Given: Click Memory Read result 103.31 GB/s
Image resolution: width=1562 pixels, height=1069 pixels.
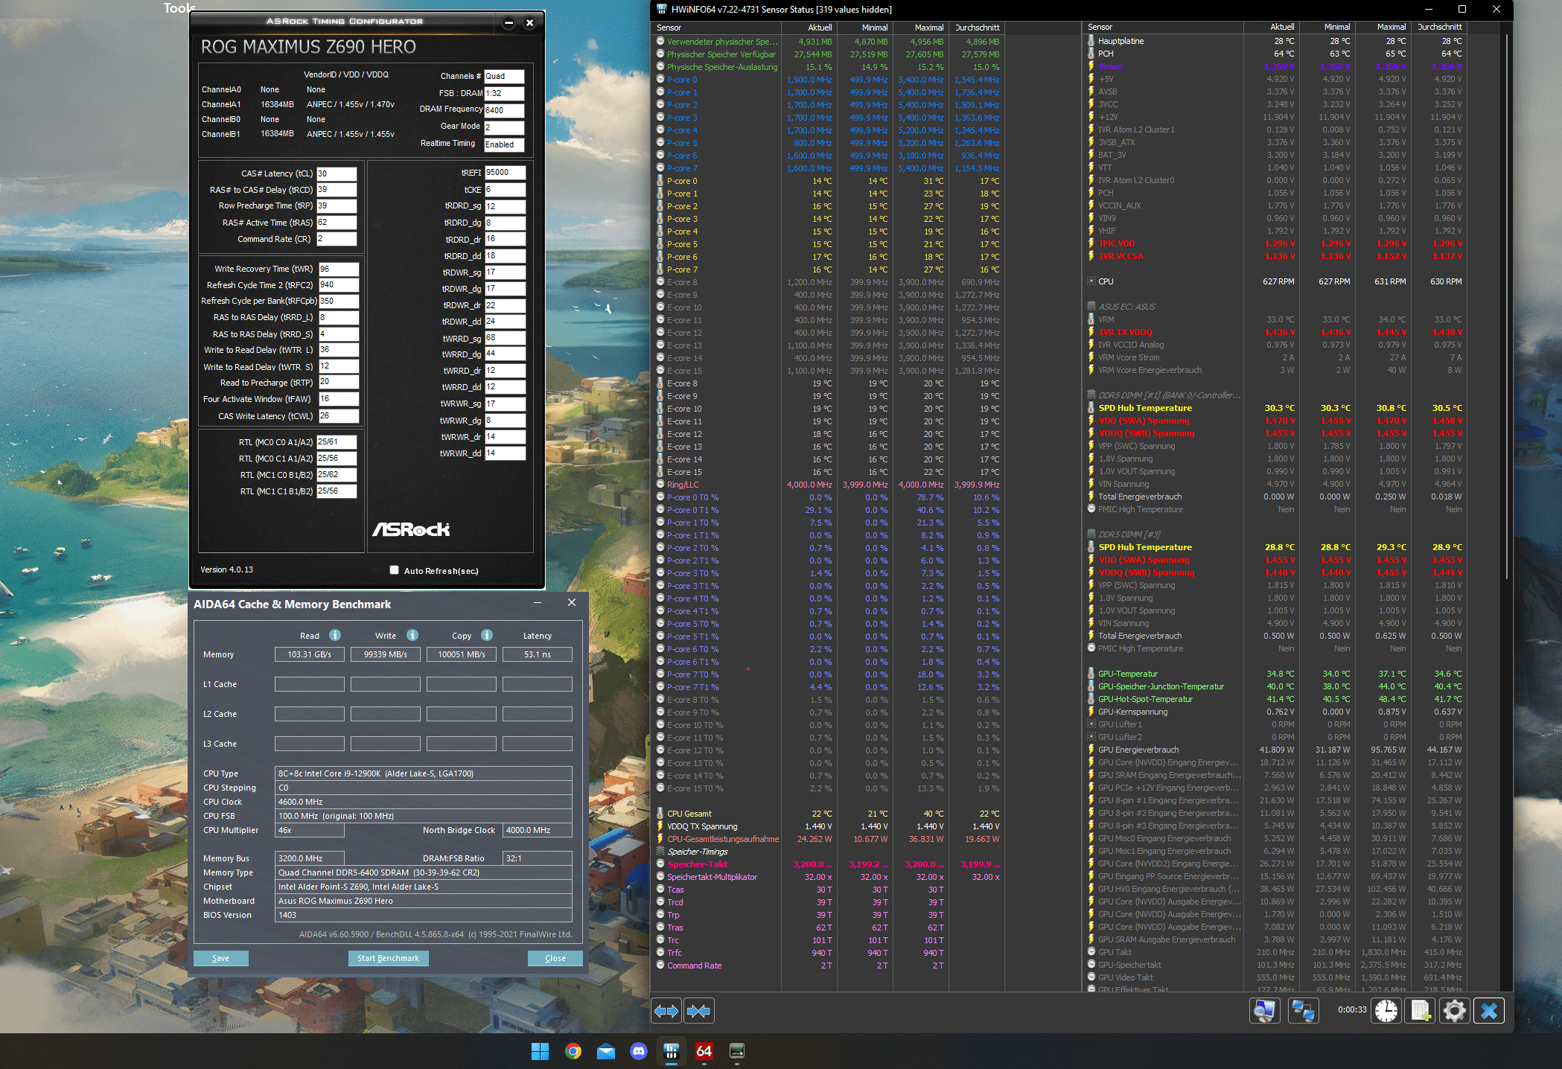Looking at the screenshot, I should pyautogui.click(x=310, y=654).
